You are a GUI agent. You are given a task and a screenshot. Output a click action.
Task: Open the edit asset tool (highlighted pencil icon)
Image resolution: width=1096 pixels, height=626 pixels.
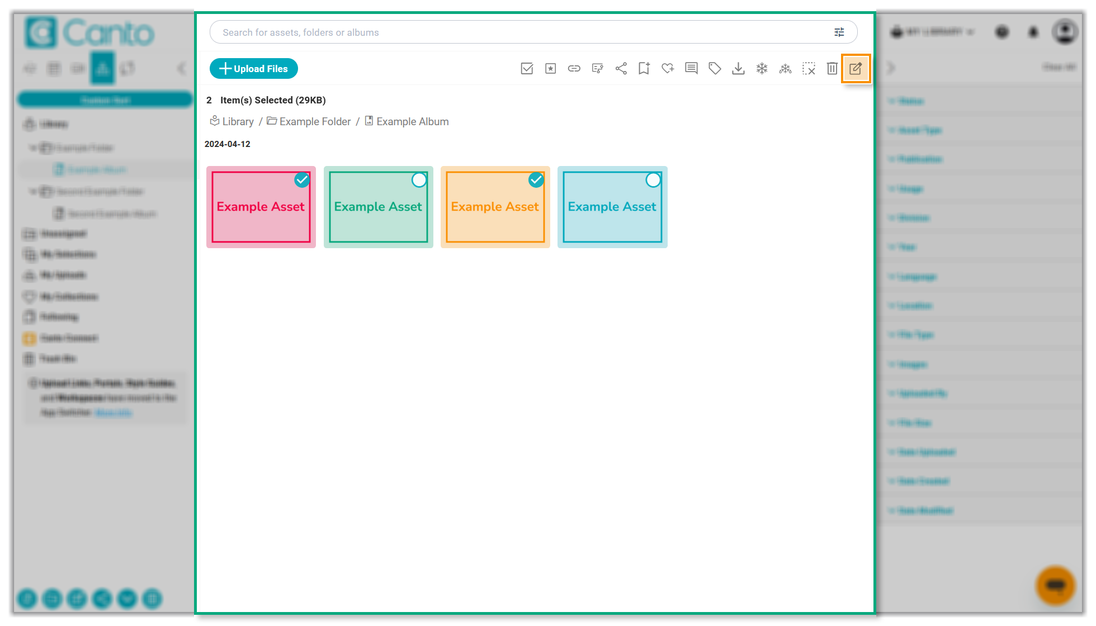point(856,68)
